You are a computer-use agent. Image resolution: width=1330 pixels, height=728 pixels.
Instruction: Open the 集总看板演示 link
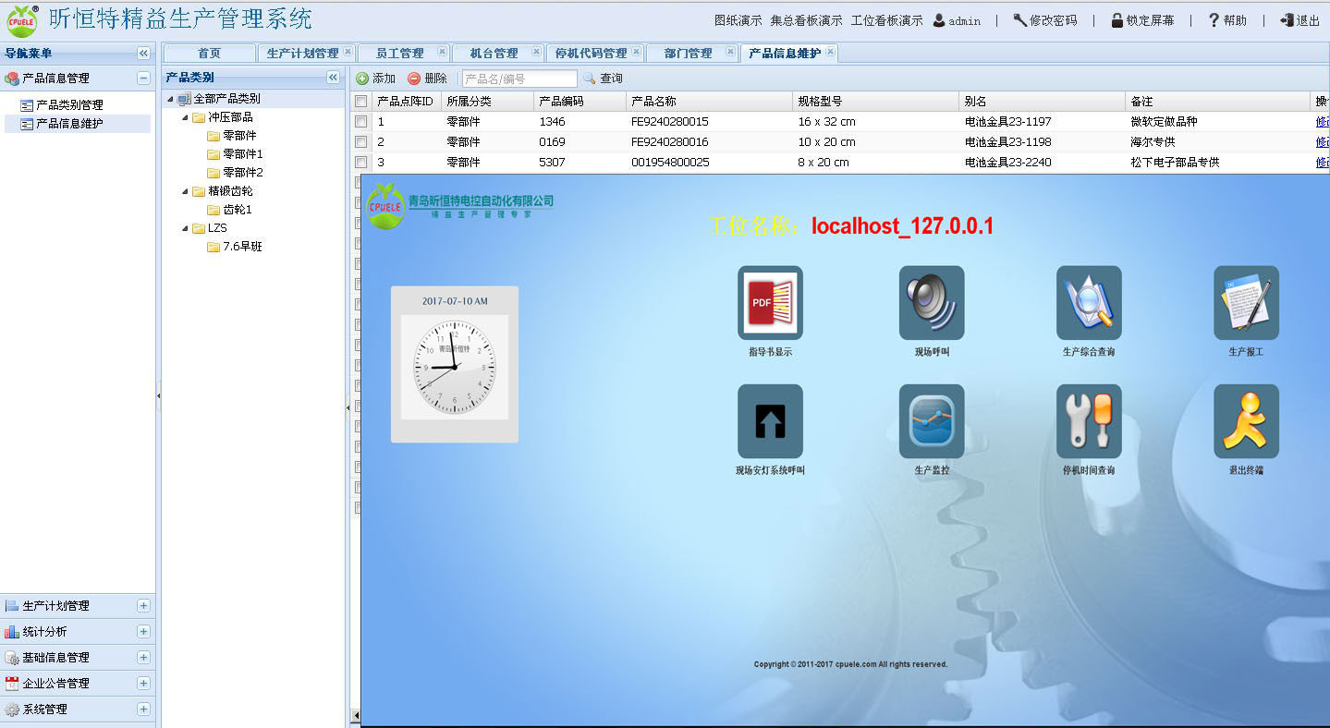click(806, 20)
